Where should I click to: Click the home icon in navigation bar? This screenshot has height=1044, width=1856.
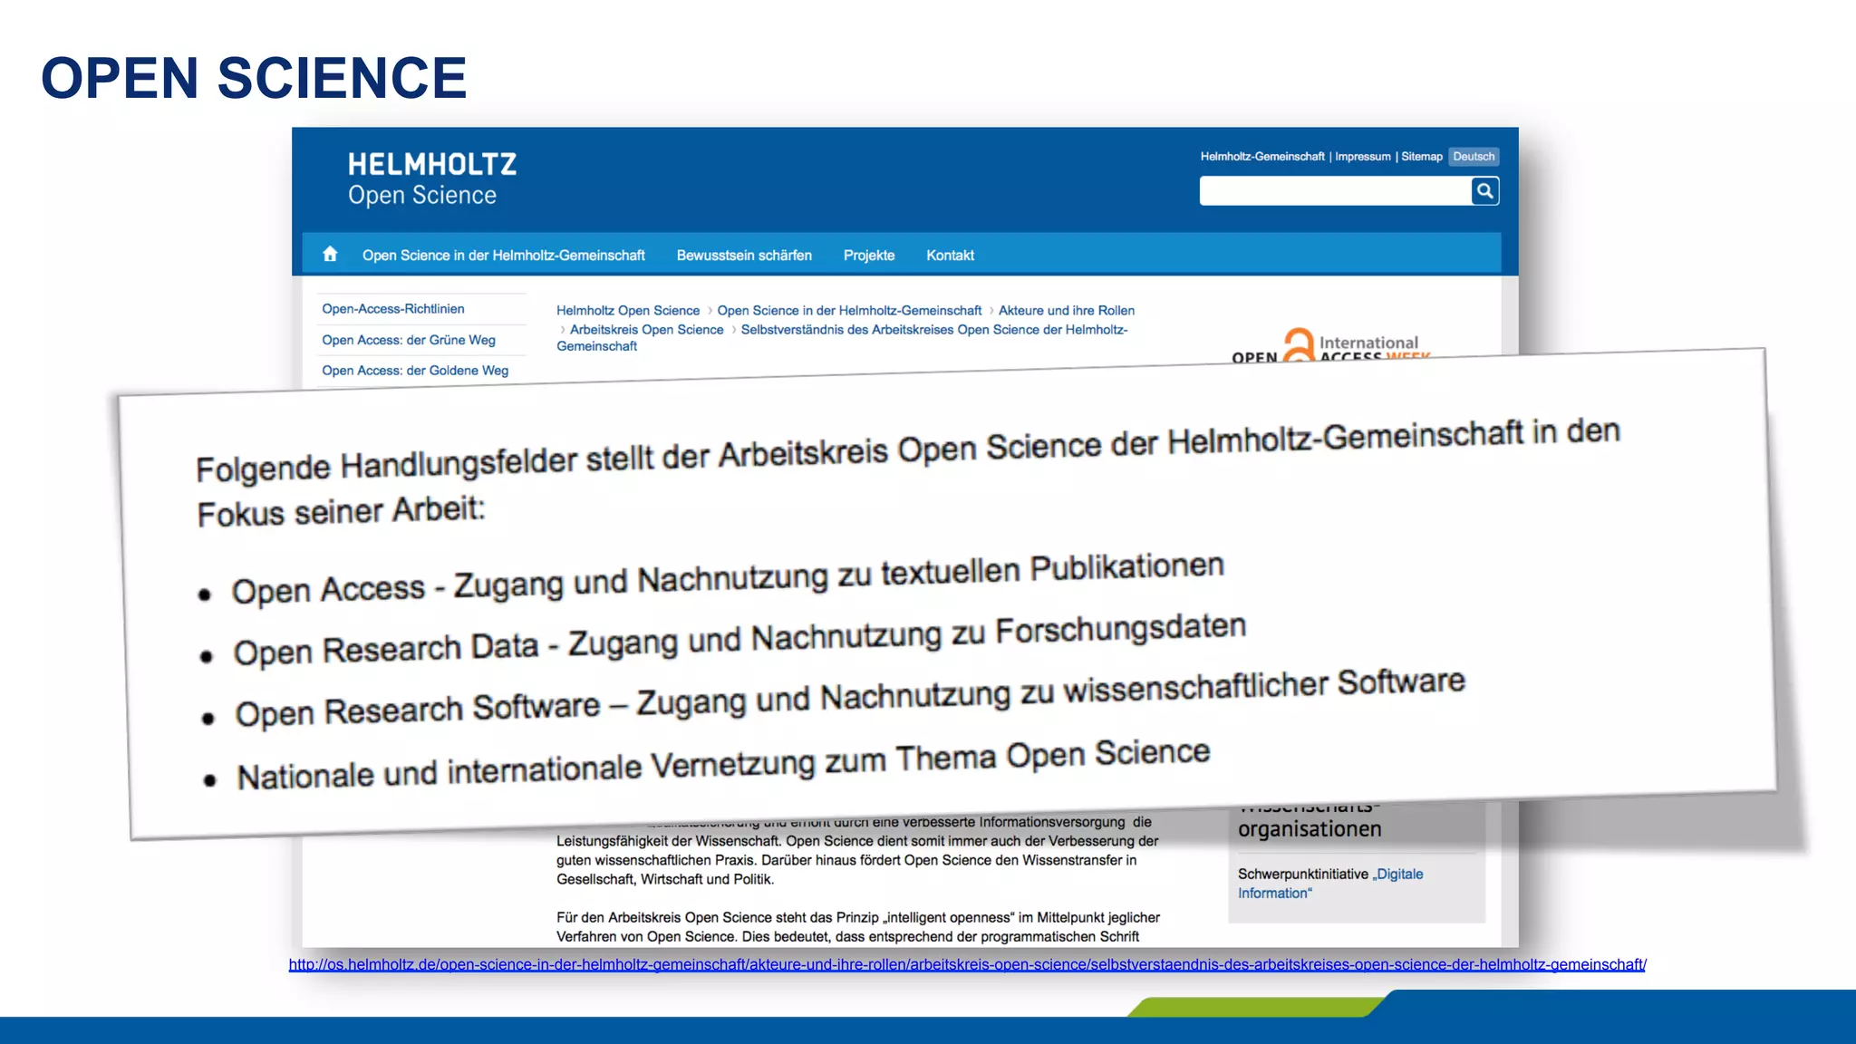pyautogui.click(x=330, y=255)
